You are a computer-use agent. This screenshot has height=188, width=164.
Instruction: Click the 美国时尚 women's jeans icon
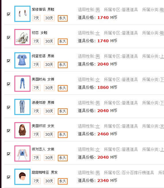coord(22,84)
